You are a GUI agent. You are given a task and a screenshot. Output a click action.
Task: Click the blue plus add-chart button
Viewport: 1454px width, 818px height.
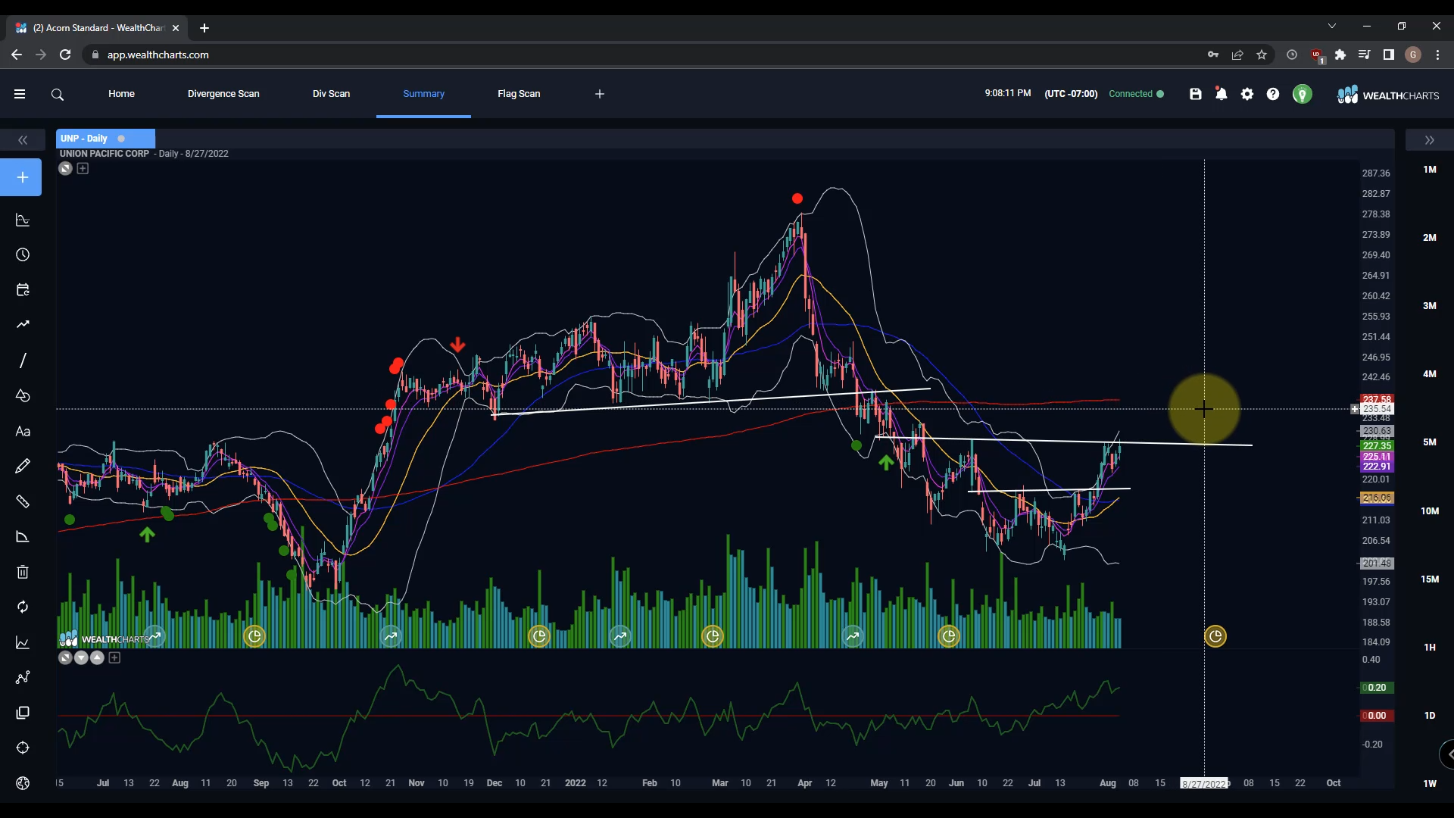[21, 177]
